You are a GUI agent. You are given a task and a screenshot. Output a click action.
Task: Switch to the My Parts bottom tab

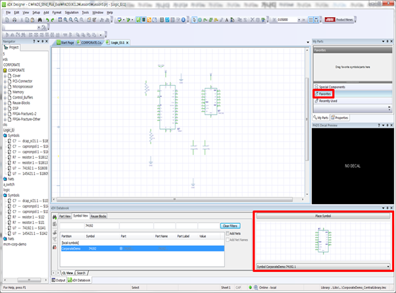point(321,118)
